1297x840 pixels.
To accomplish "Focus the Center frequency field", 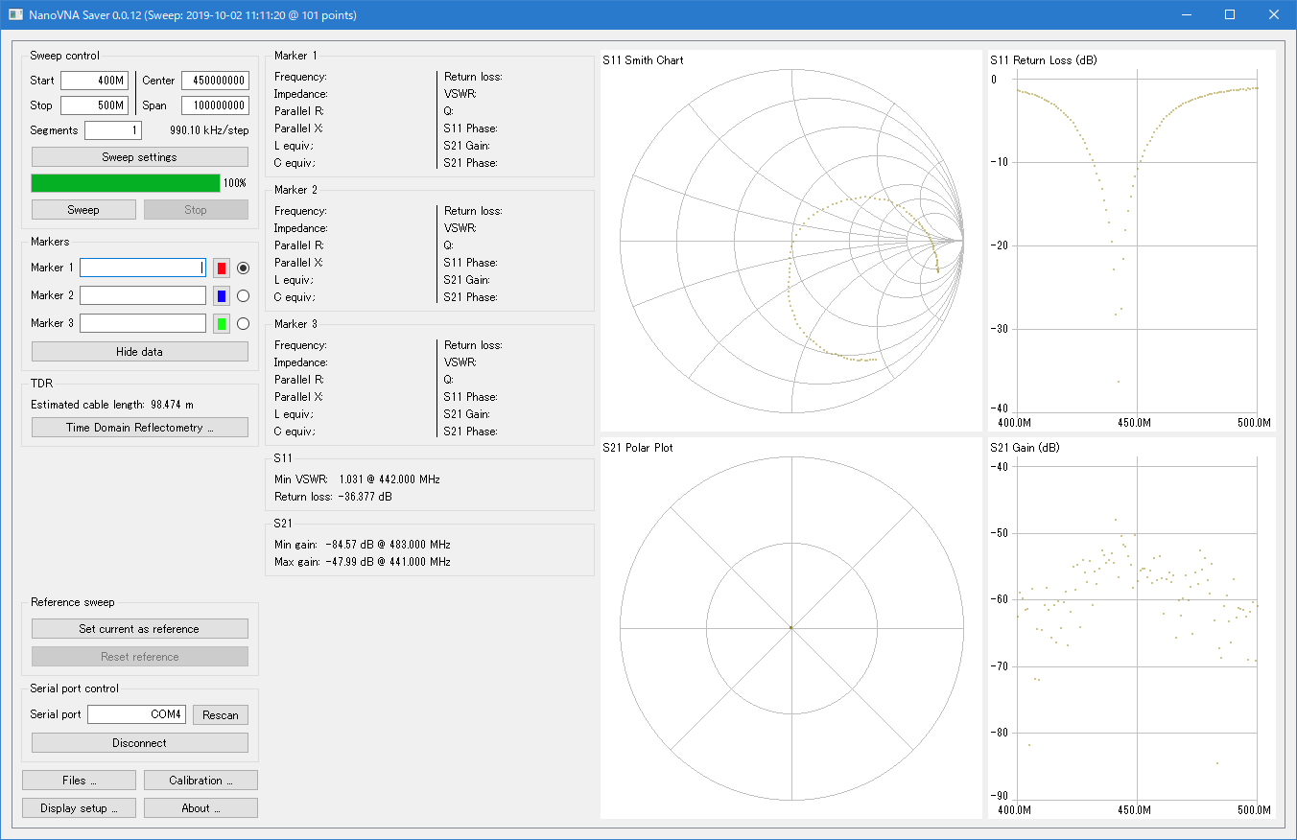I will 215,81.
